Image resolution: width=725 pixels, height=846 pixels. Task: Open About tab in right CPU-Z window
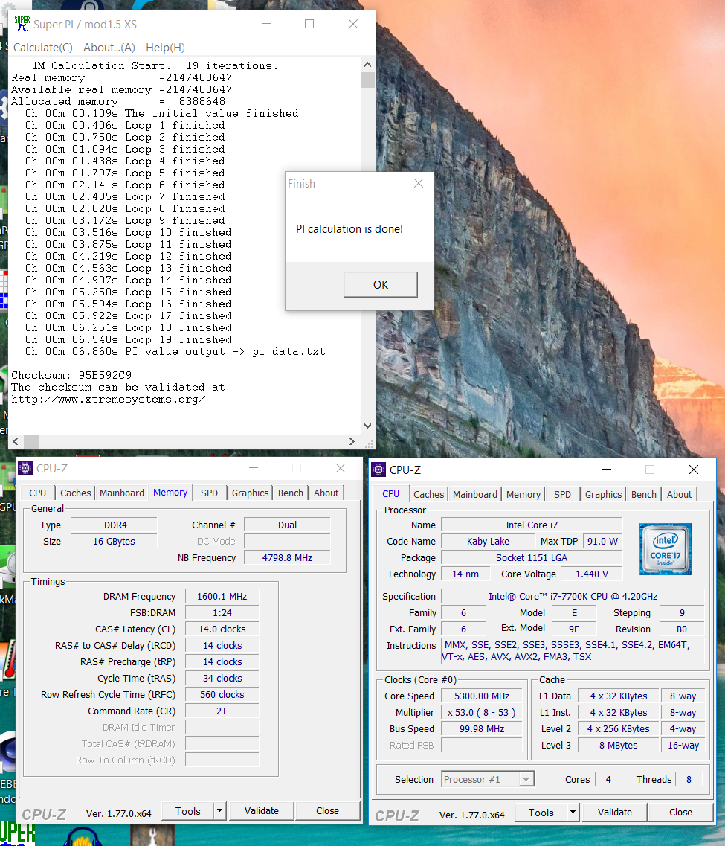coord(679,494)
